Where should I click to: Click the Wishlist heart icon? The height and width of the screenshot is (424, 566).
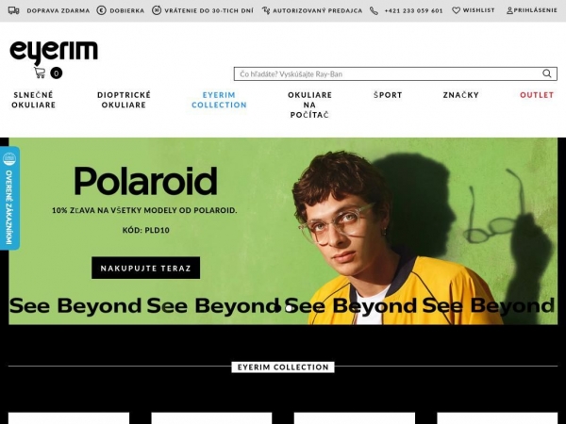coord(456,10)
